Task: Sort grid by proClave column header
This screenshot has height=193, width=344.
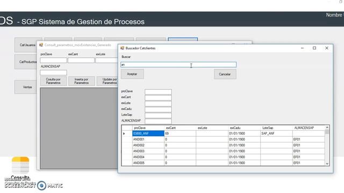Action: click(x=148, y=128)
